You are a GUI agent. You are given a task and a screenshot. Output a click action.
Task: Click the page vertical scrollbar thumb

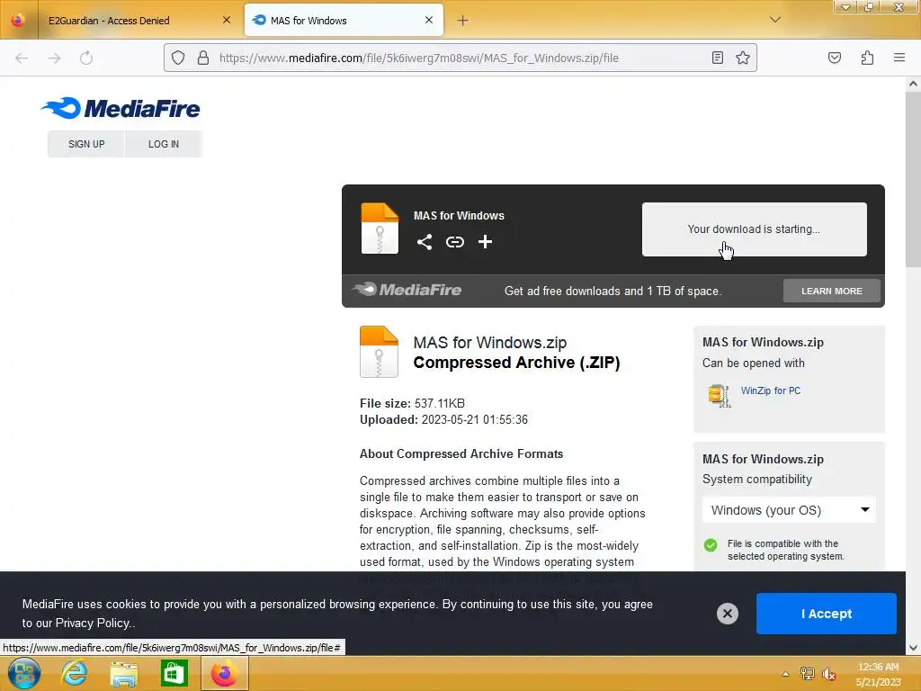(x=913, y=179)
